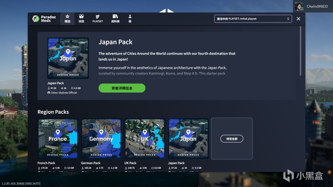Click Japan Pack name under Region Packs

click(x=176, y=163)
